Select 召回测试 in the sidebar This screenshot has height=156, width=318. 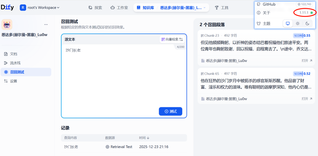(x=26, y=72)
